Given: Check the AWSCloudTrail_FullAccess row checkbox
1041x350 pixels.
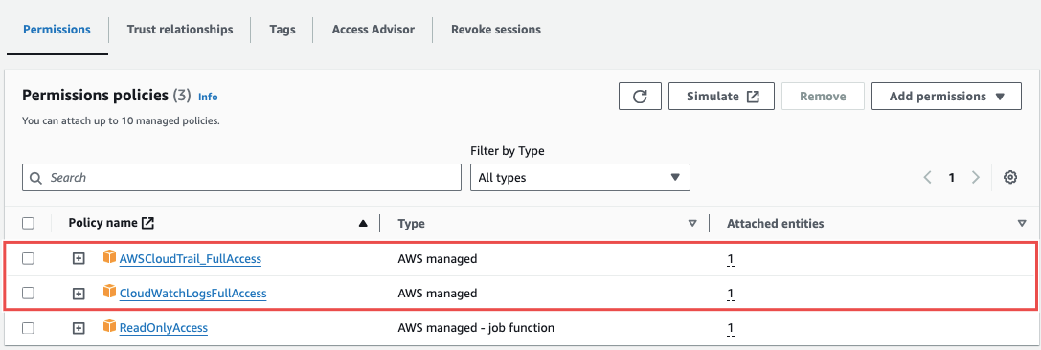Looking at the screenshot, I should pos(28,258).
